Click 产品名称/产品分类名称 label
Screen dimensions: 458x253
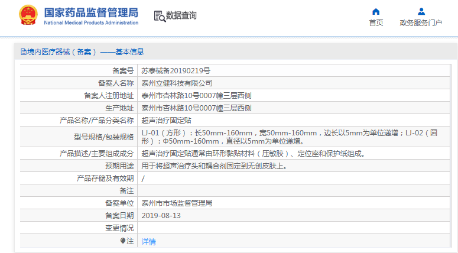click(97, 121)
